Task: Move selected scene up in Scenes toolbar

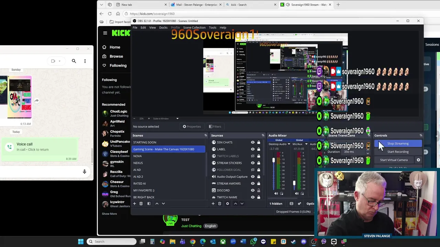Action: pyautogui.click(x=157, y=203)
